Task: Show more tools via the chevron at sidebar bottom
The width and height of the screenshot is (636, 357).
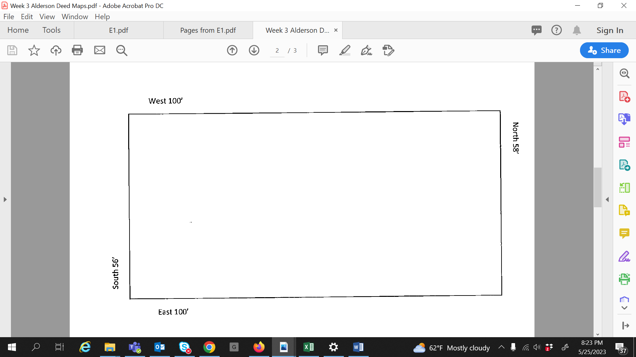Action: (x=624, y=307)
